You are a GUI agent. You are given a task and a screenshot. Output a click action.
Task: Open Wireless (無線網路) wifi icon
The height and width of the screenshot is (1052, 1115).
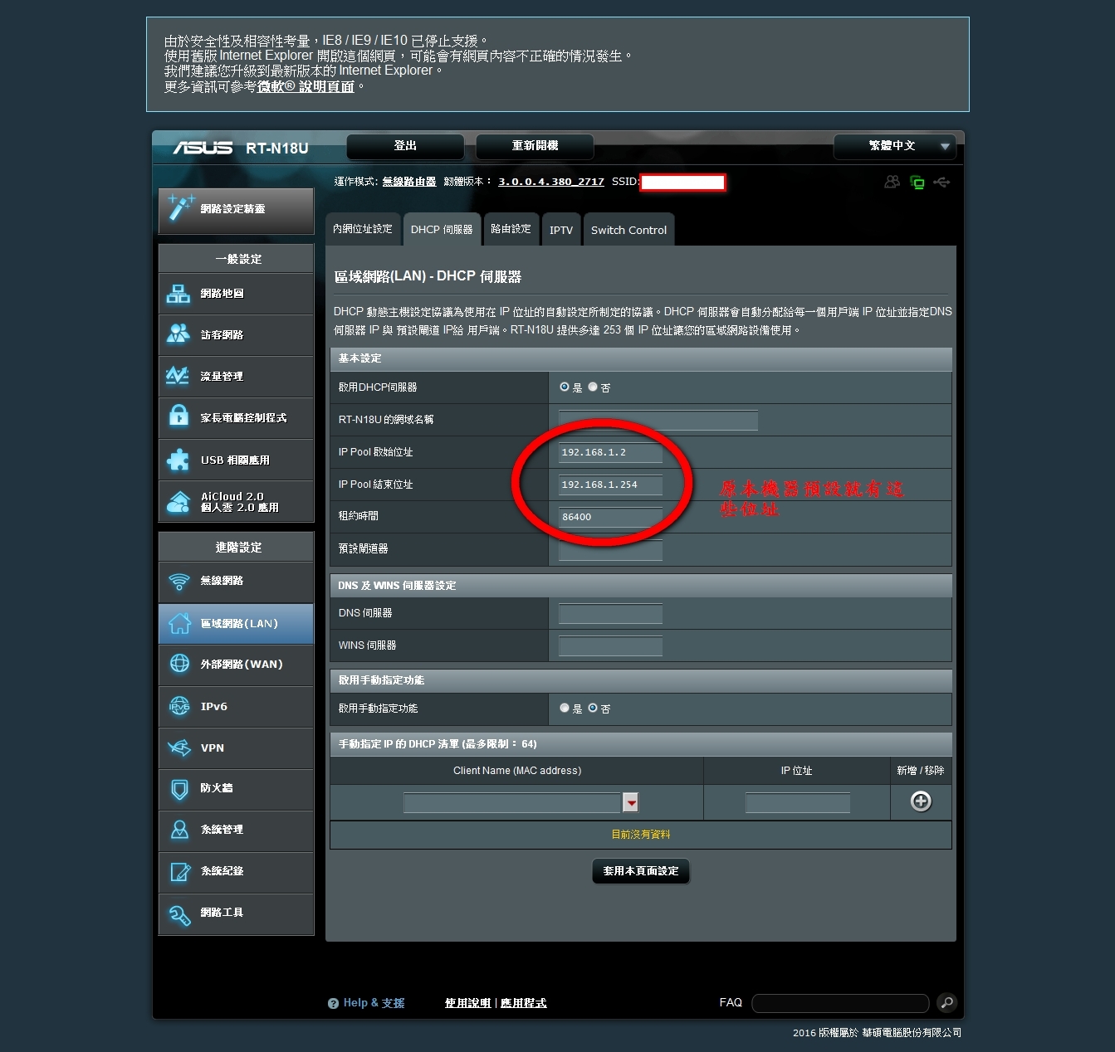pyautogui.click(x=179, y=582)
